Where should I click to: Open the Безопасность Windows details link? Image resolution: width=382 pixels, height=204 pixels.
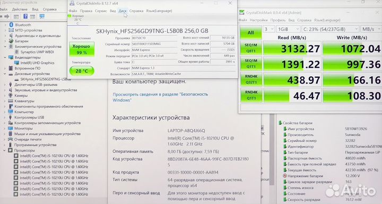160,97
